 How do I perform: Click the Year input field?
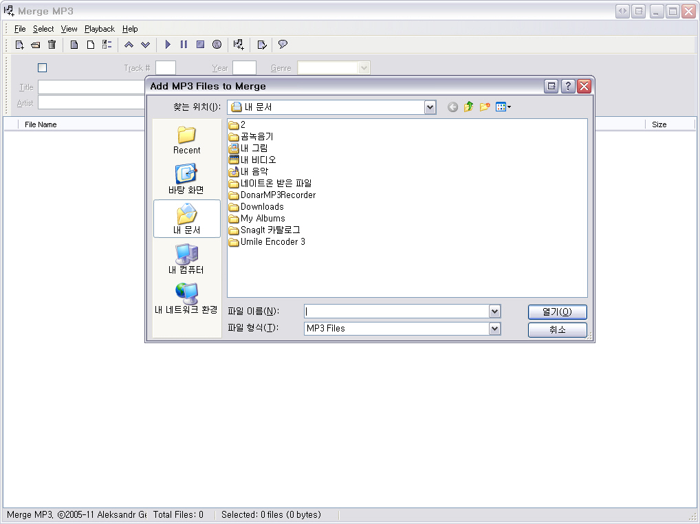point(245,68)
